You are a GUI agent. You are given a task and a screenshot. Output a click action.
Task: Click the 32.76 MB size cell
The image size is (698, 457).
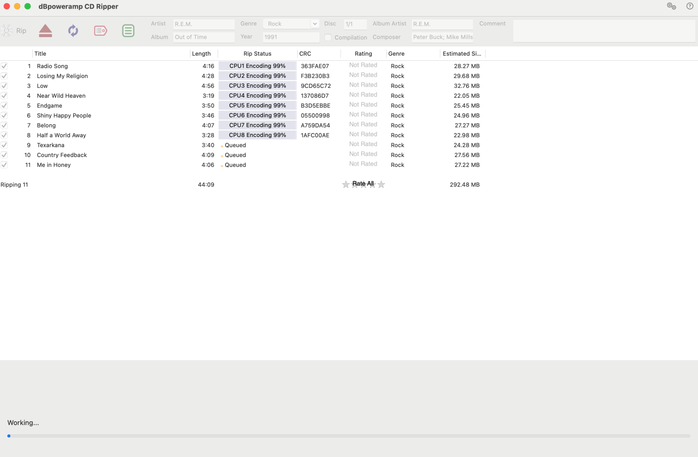pyautogui.click(x=466, y=86)
